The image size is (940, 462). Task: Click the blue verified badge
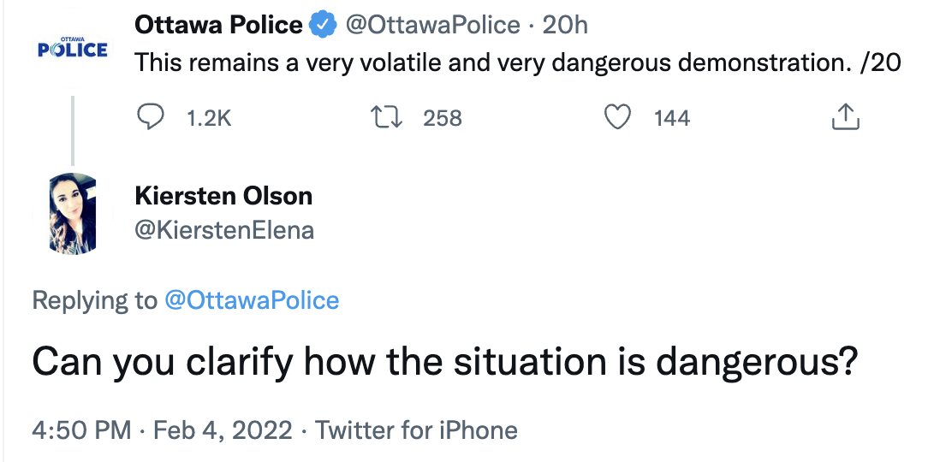pos(323,26)
